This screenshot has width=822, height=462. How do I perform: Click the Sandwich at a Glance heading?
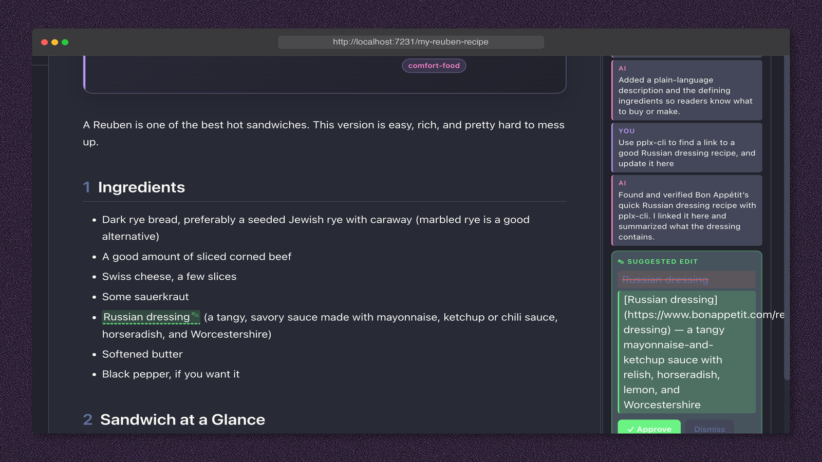click(182, 420)
